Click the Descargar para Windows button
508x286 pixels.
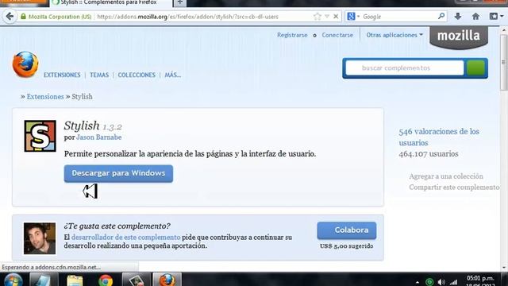tap(118, 173)
